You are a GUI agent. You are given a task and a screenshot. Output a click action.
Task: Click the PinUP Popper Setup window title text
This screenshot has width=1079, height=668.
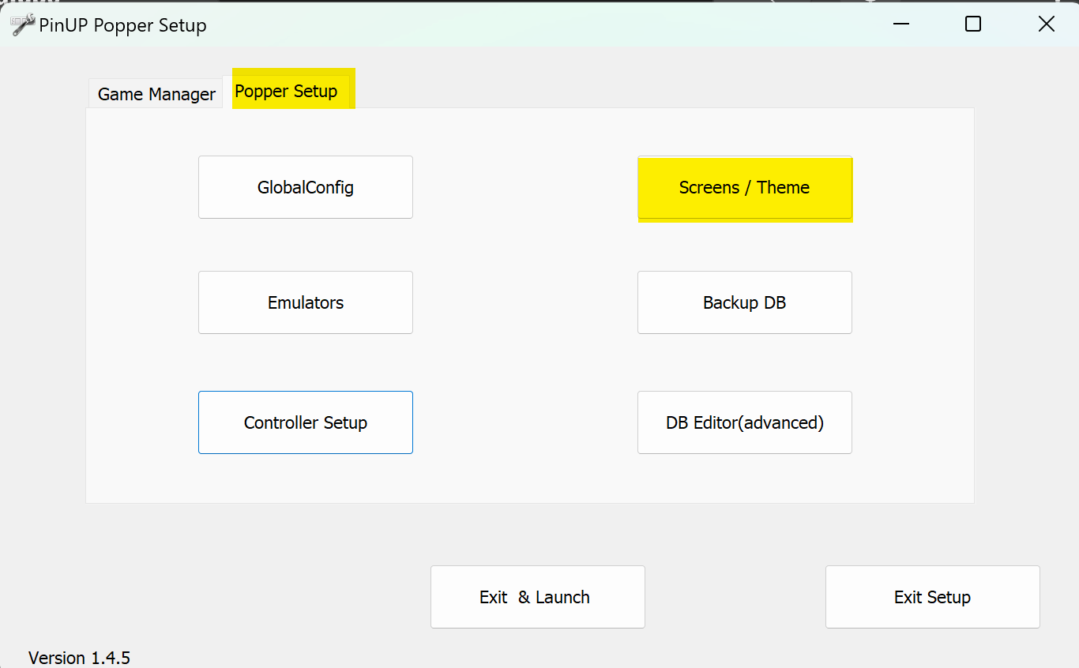pyautogui.click(x=122, y=25)
